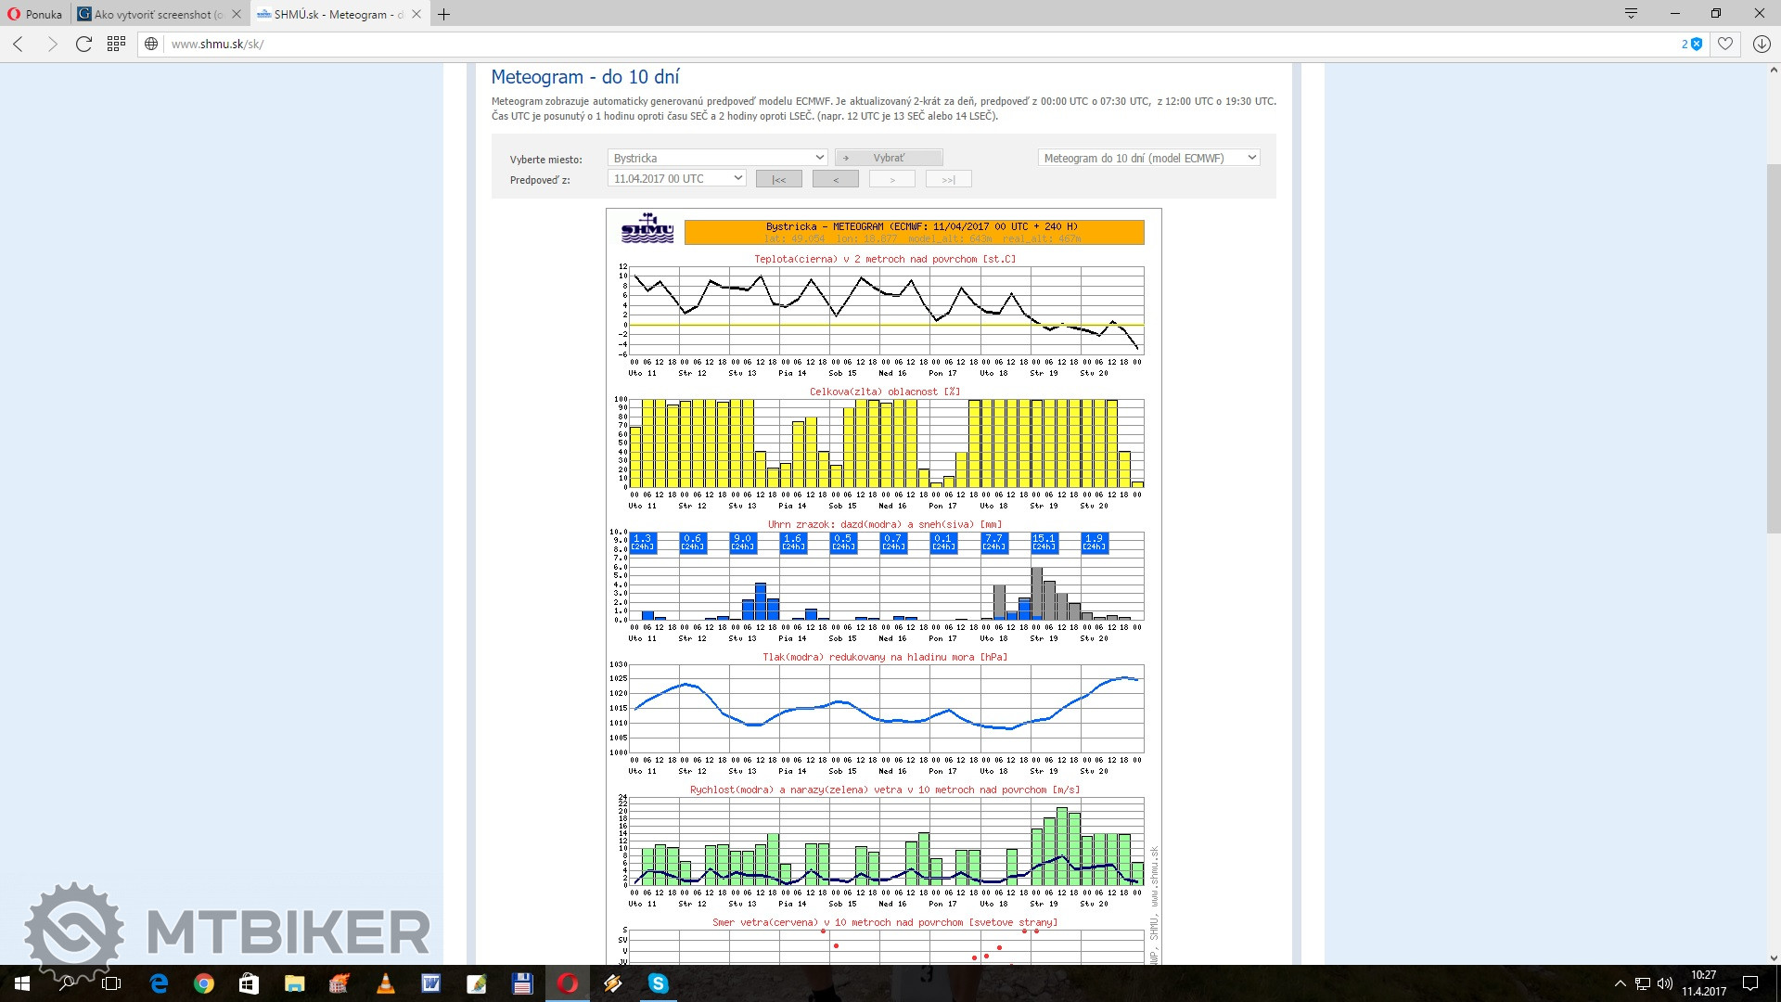Open new tab with plus icon
1781x1002 pixels.
443,14
